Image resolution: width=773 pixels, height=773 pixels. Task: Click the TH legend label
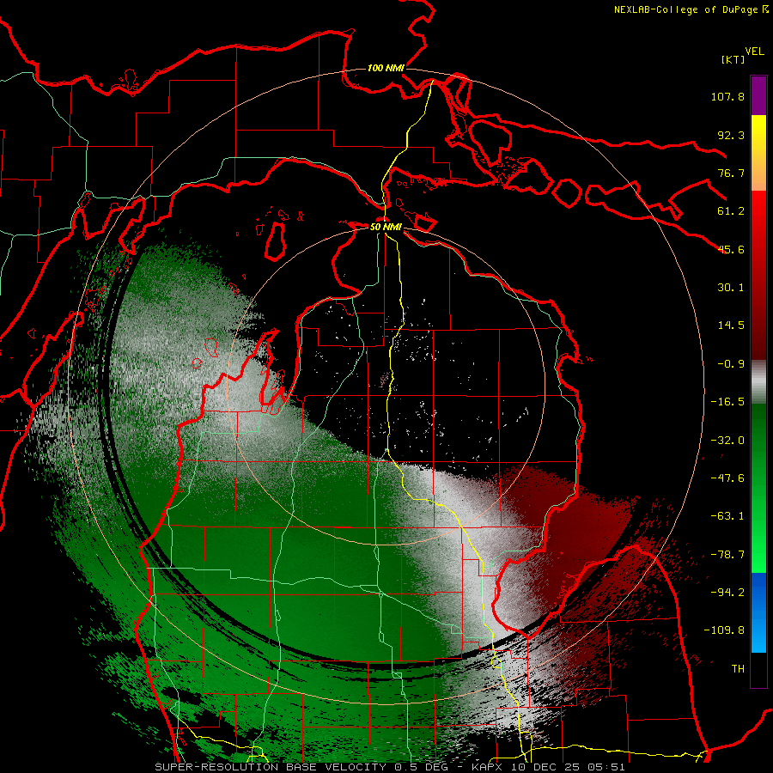[x=738, y=669]
